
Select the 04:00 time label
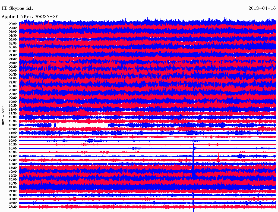click(13, 55)
